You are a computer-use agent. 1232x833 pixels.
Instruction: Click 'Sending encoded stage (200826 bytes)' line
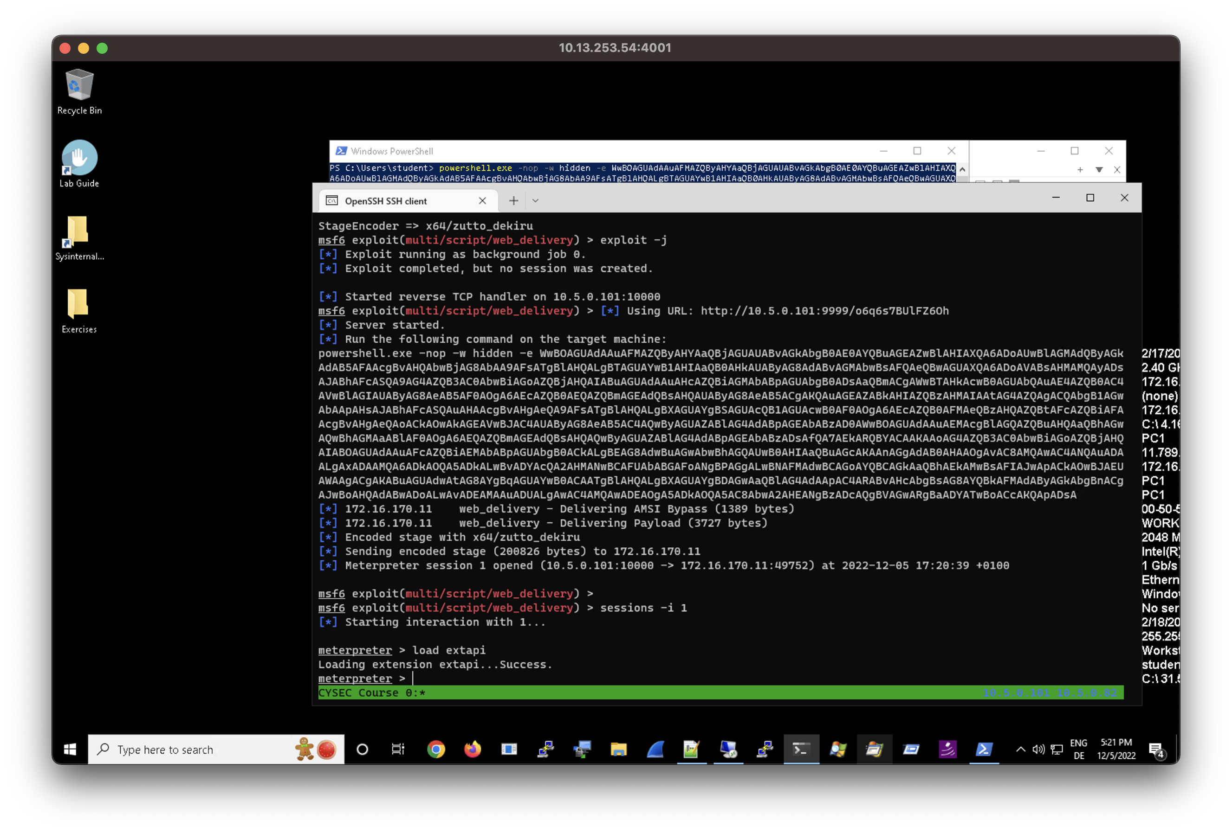(509, 551)
